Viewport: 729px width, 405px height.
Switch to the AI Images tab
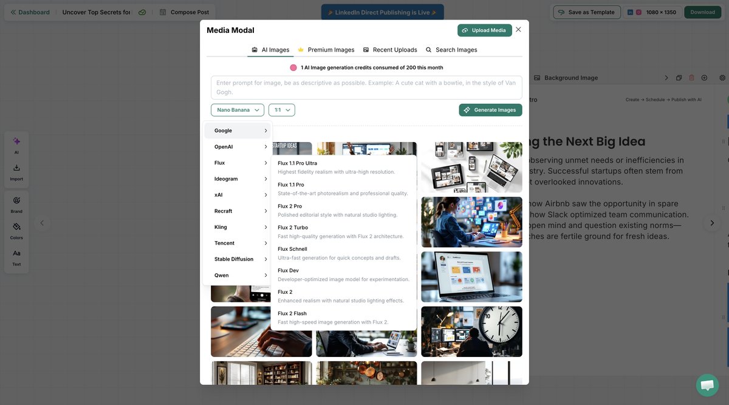270,50
